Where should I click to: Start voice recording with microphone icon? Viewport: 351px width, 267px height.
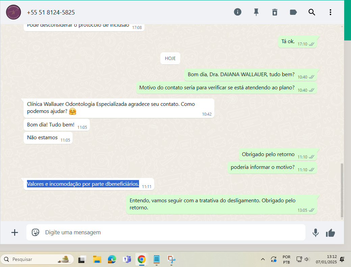coord(316,233)
